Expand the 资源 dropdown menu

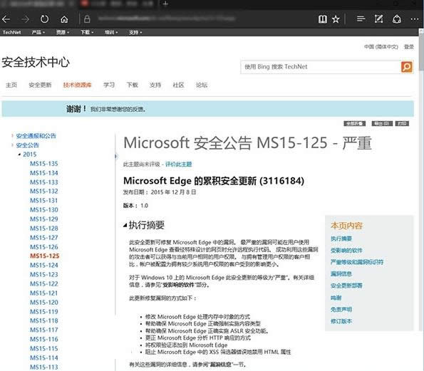[63, 32]
